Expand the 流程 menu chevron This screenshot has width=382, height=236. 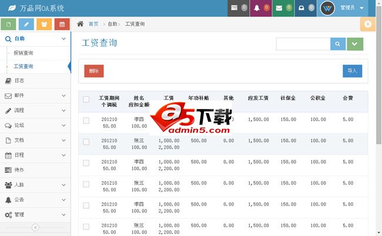pyautogui.click(x=63, y=111)
